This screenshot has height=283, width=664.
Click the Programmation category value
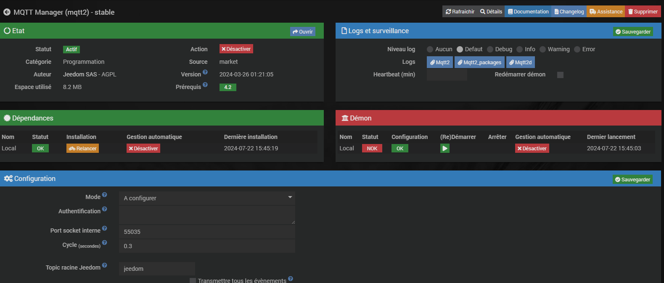[x=84, y=62]
